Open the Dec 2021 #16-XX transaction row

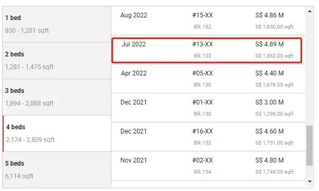point(208,137)
